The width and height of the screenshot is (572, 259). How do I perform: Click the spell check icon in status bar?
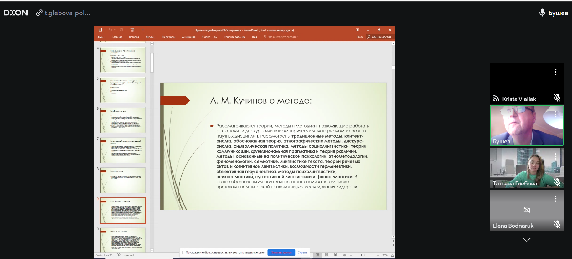point(119,255)
